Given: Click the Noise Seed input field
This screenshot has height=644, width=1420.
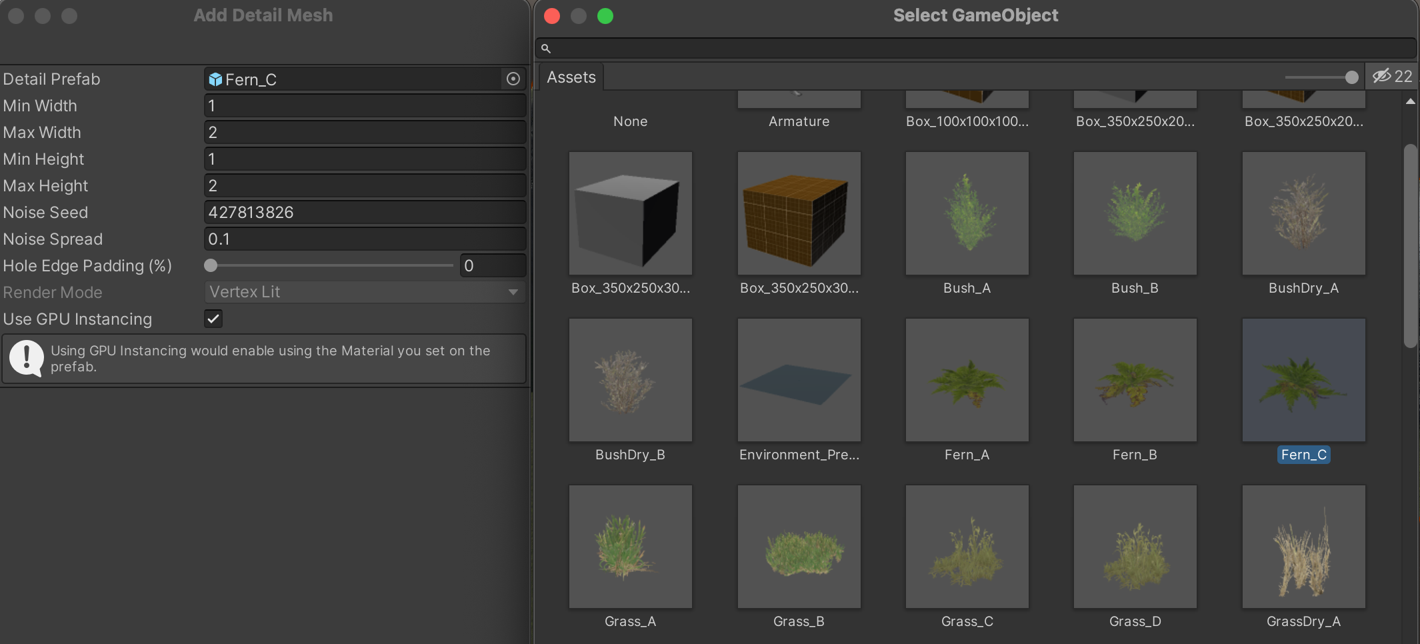Looking at the screenshot, I should coord(364,212).
